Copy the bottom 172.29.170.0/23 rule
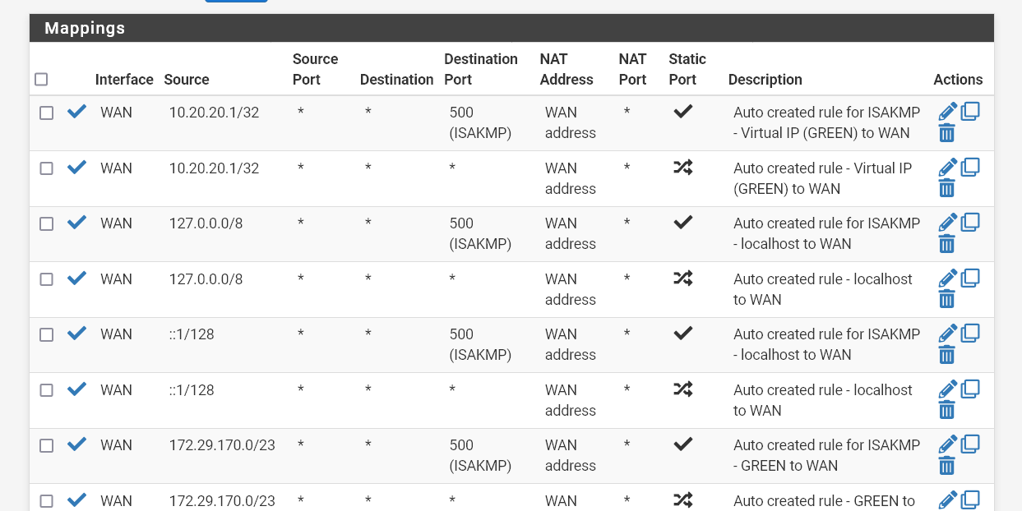The width and height of the screenshot is (1022, 511). pyautogui.click(x=970, y=499)
